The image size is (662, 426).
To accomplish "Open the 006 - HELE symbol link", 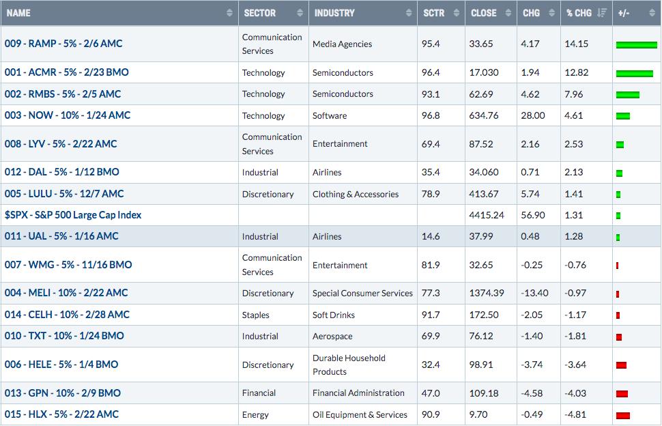I will coord(61,365).
